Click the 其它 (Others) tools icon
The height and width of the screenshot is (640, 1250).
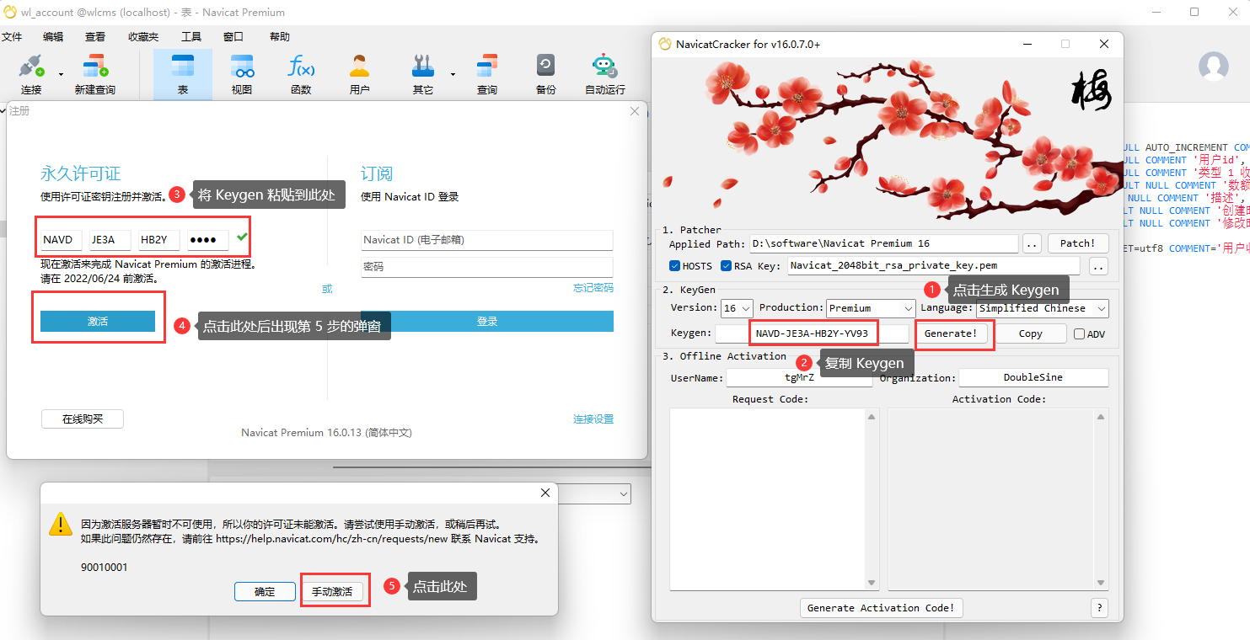click(x=423, y=73)
